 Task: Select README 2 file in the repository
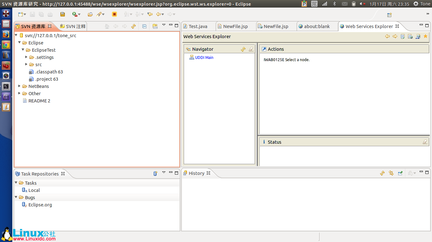[x=39, y=101]
